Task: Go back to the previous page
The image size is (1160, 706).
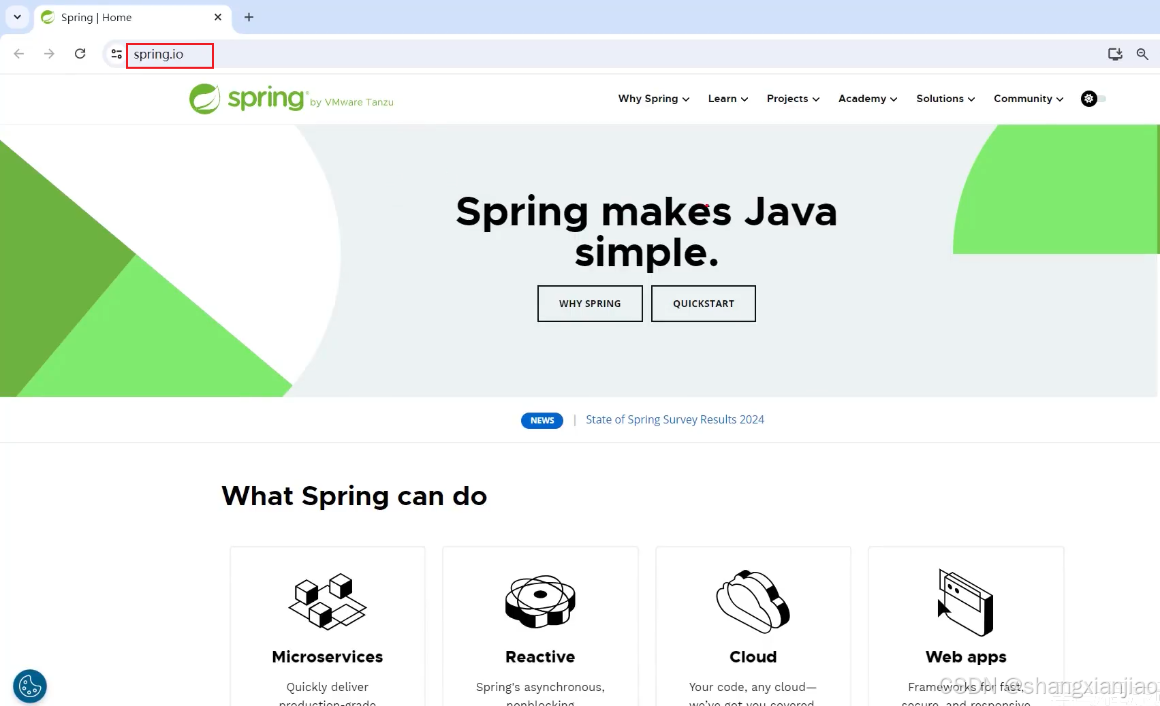Action: pos(19,54)
